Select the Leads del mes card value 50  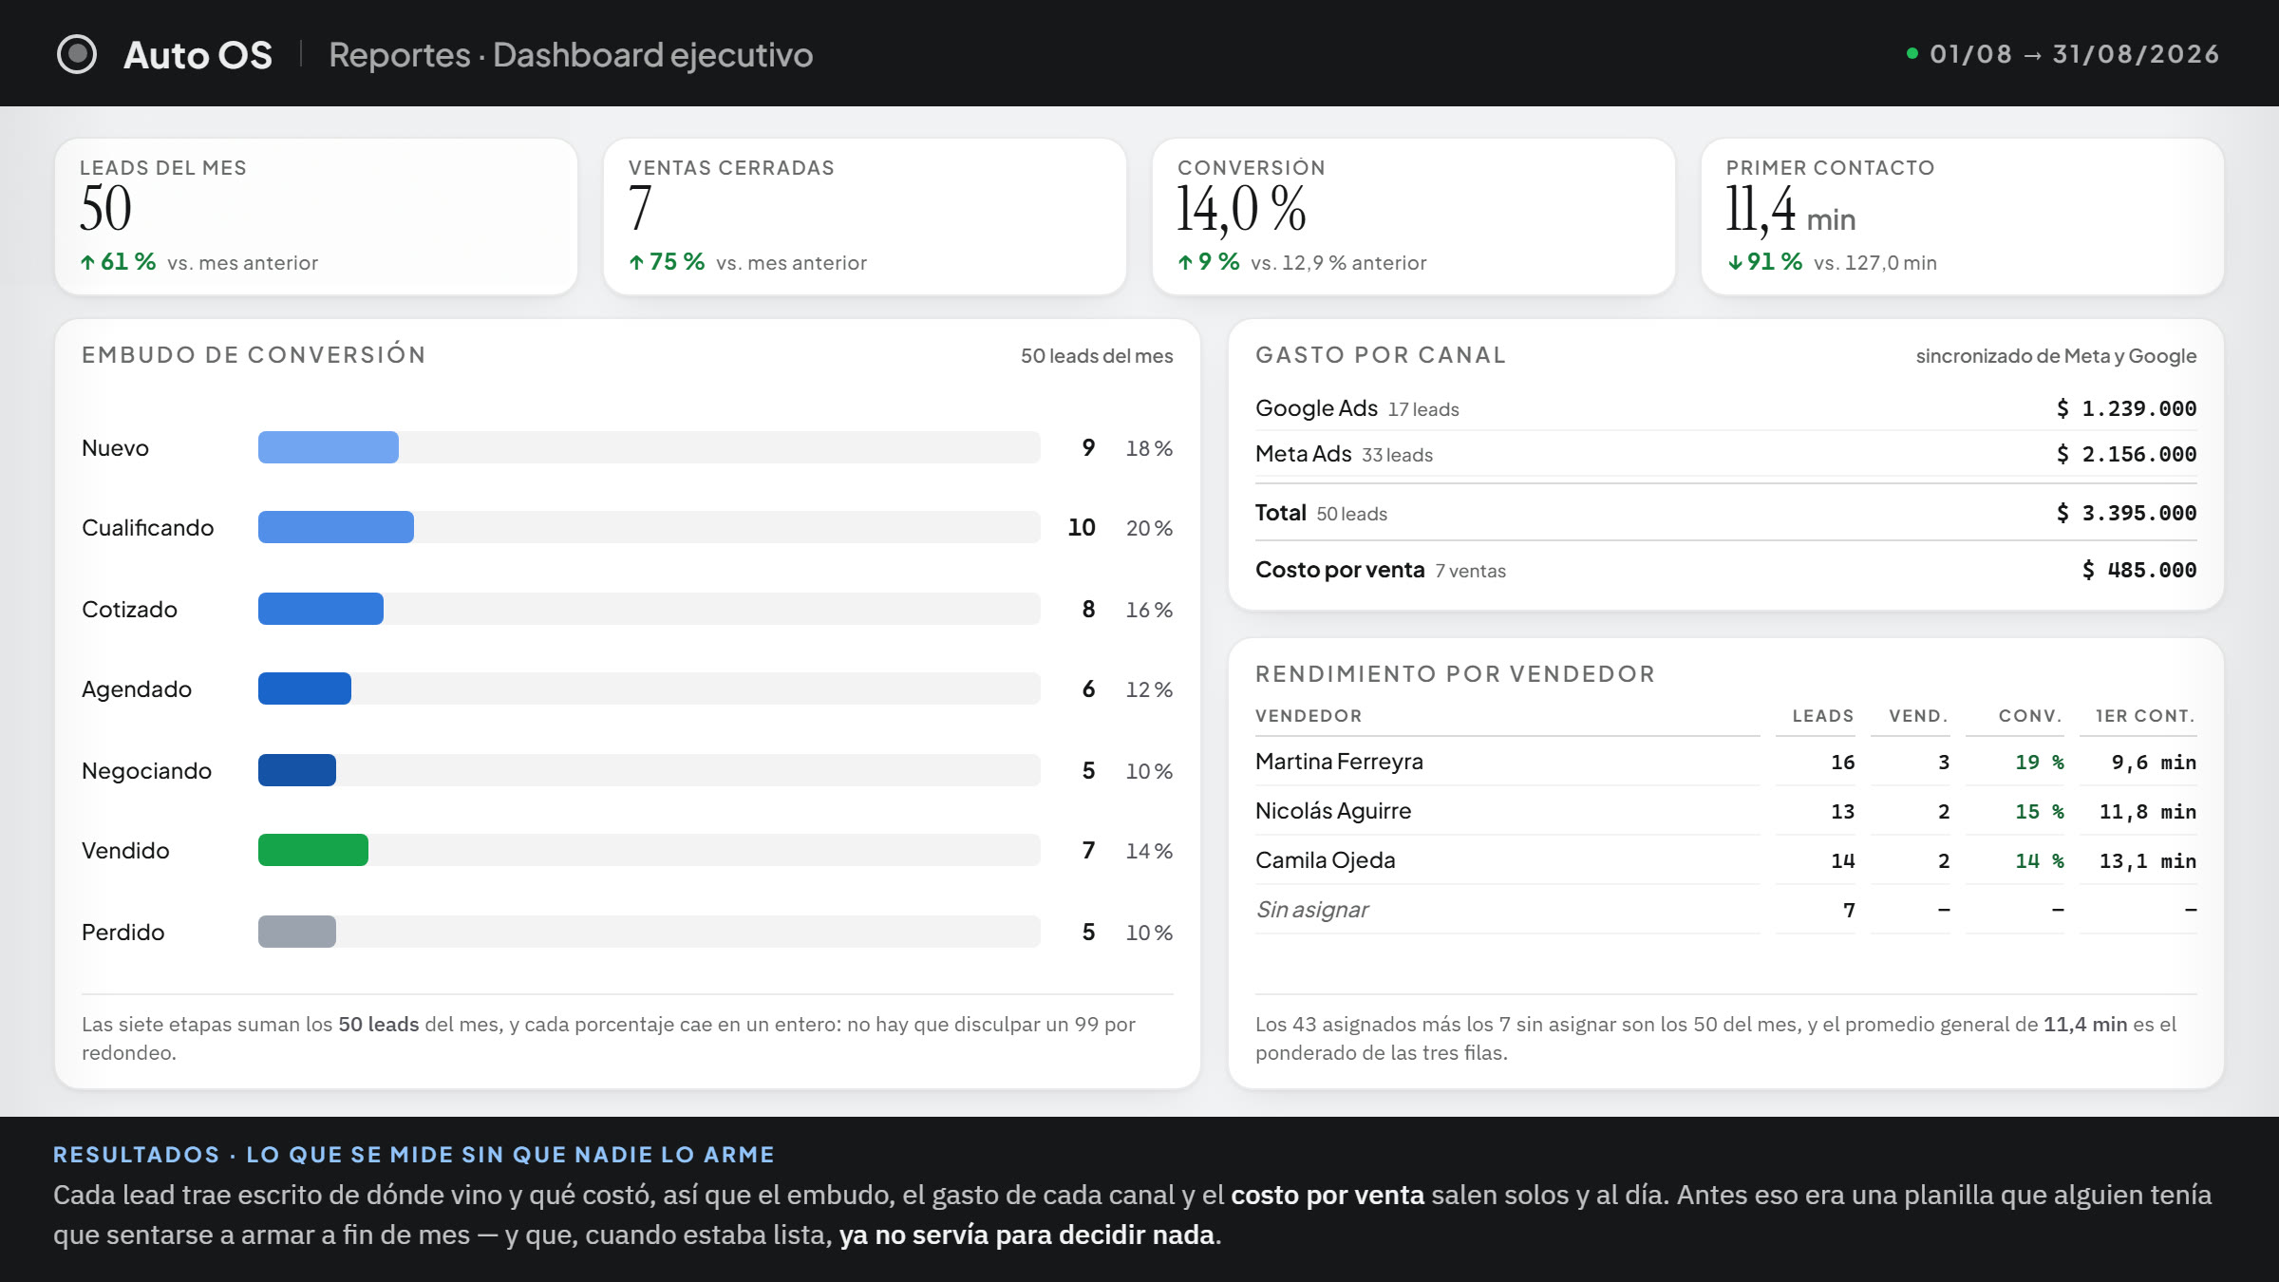point(105,208)
